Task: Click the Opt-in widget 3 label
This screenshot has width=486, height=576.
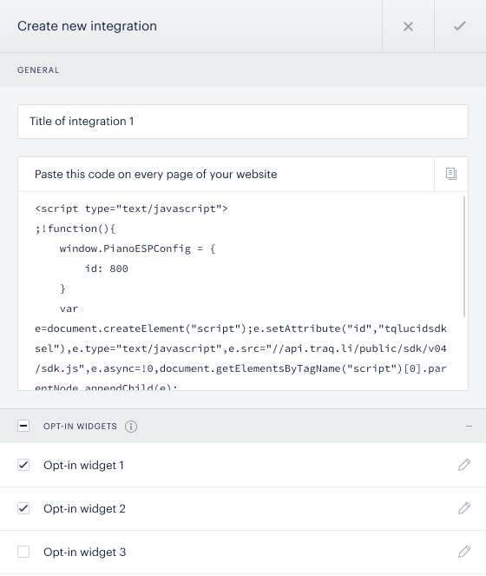Action: point(84,552)
